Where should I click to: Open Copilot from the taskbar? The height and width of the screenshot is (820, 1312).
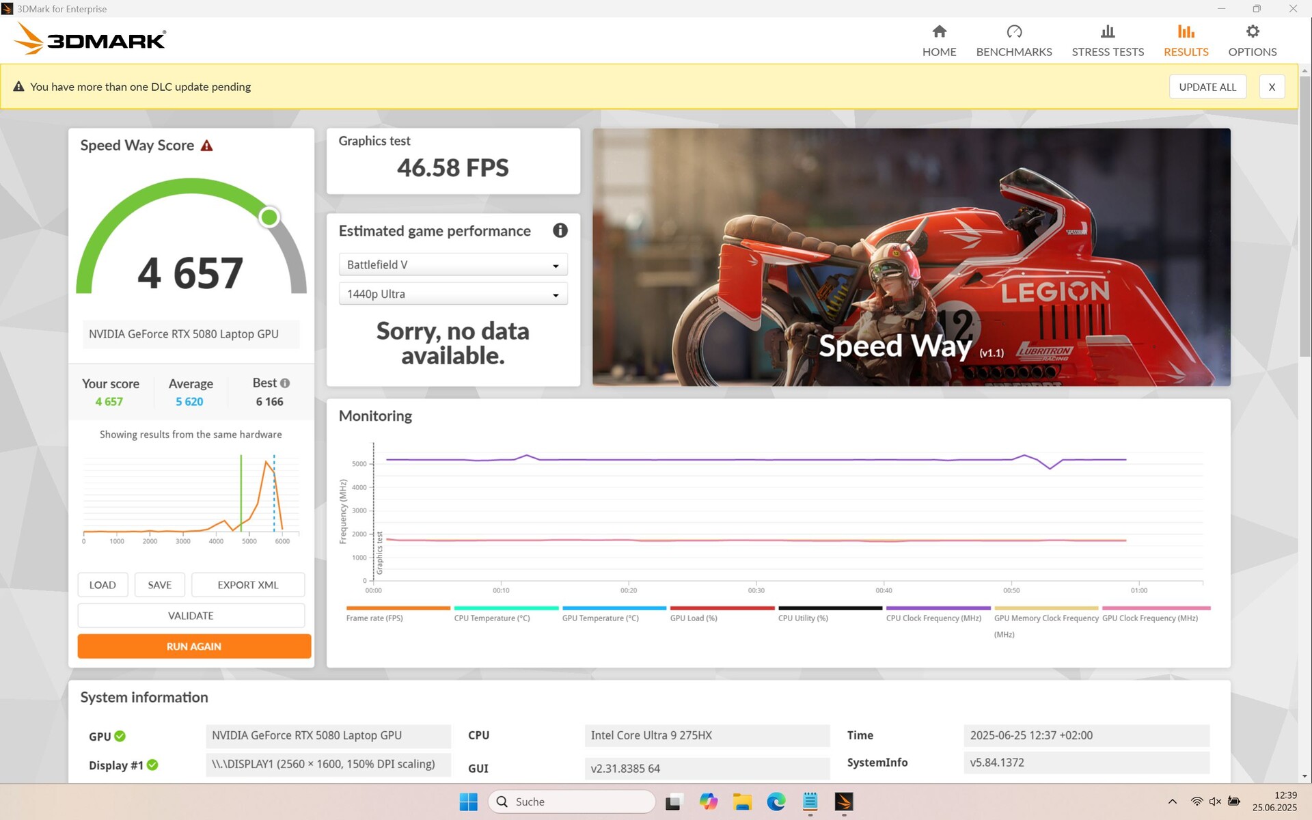[x=708, y=802]
